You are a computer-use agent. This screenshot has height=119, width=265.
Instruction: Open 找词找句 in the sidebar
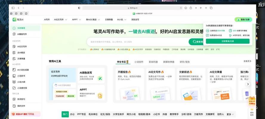click(25, 99)
